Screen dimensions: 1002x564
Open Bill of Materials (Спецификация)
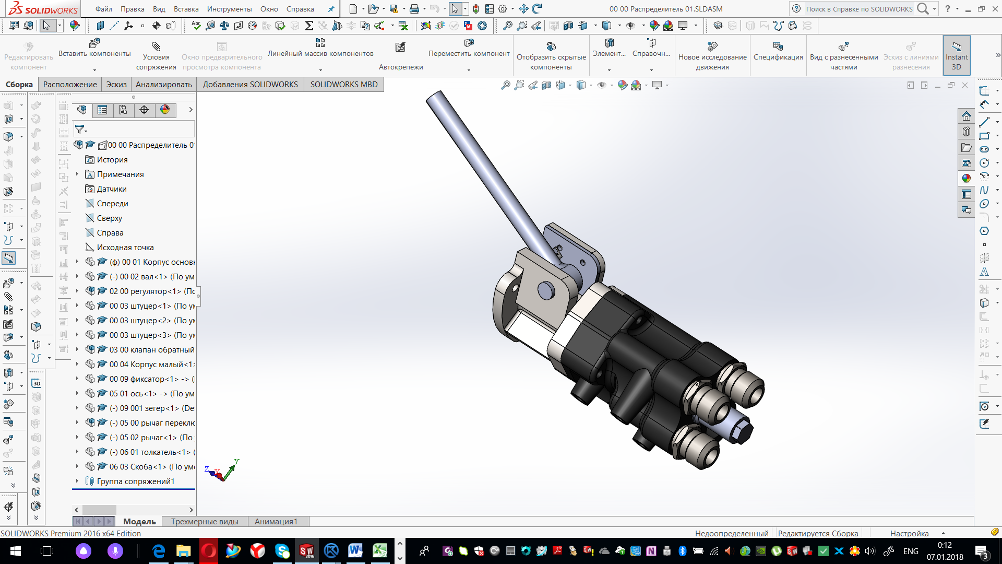tap(778, 51)
